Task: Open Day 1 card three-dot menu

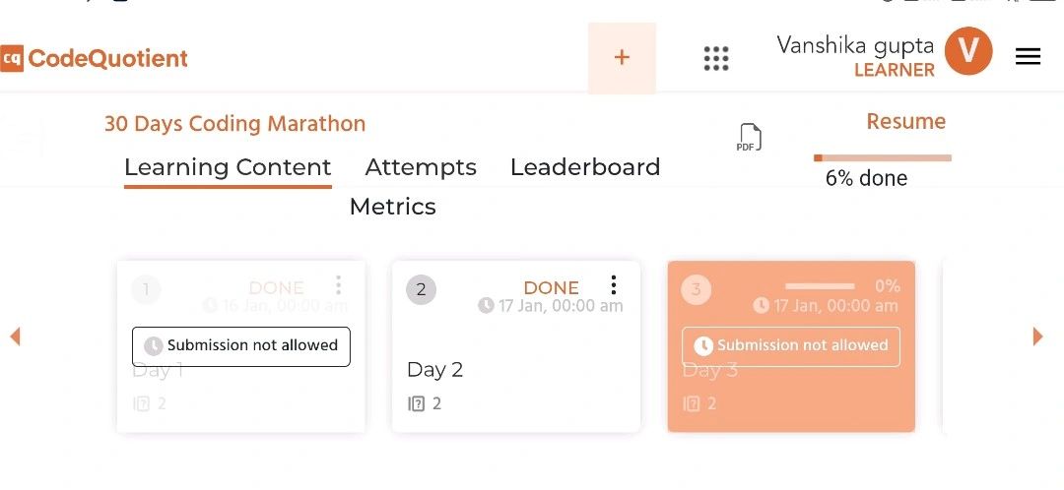Action: [x=338, y=284]
